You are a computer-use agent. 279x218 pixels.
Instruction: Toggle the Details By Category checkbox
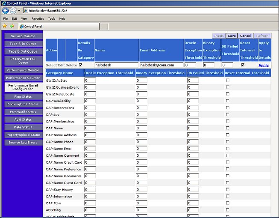pyautogui.click(x=80, y=65)
